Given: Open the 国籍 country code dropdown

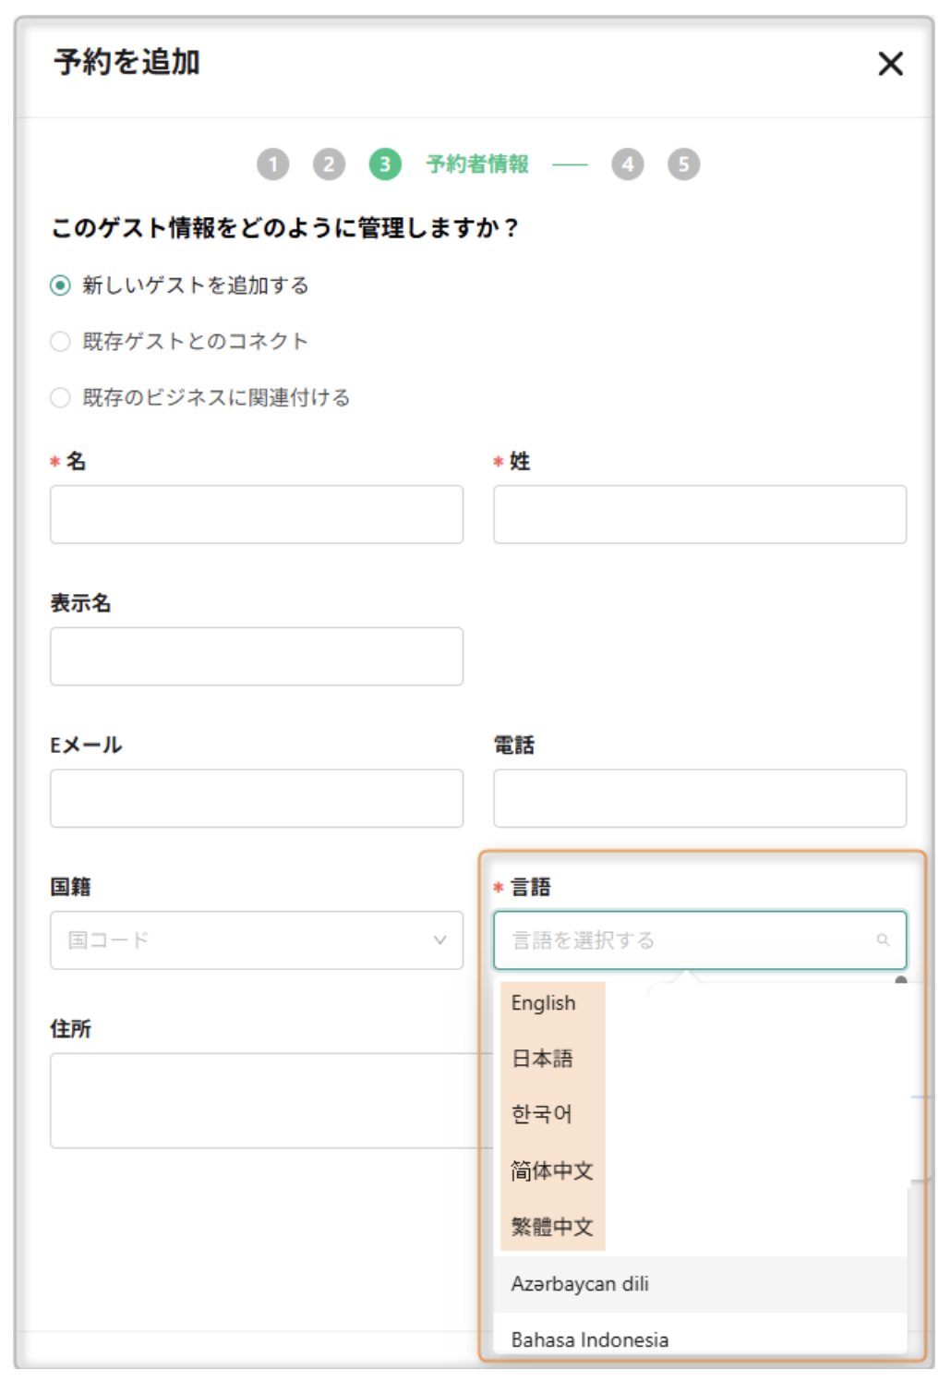Looking at the screenshot, I should point(256,940).
